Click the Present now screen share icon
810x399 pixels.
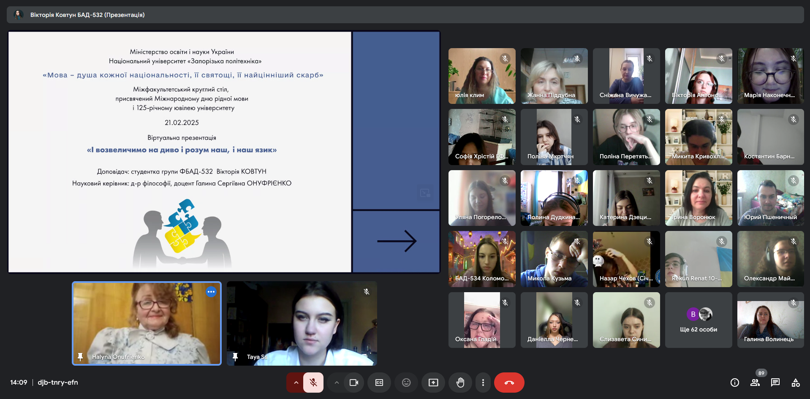(433, 383)
